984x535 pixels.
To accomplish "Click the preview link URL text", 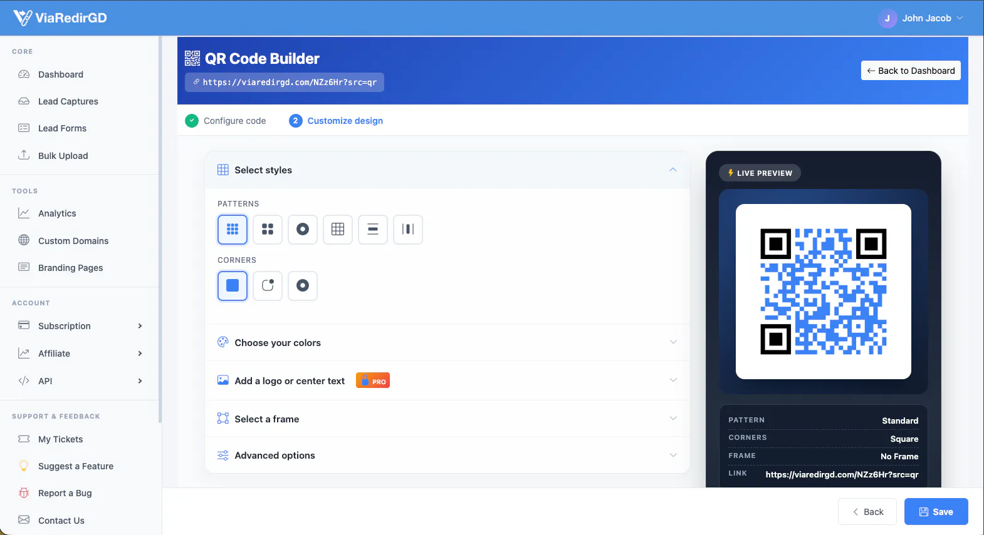I will [842, 474].
